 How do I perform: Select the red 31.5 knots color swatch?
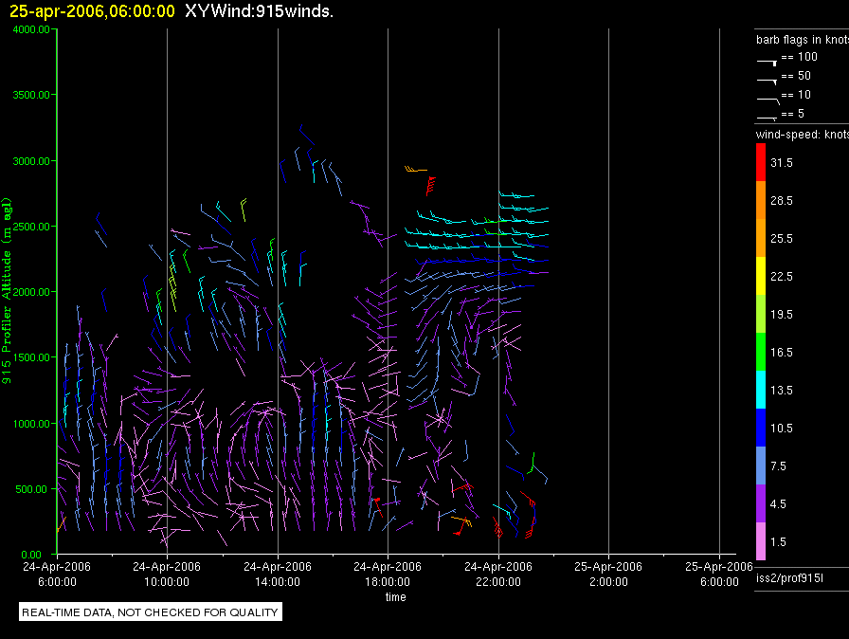coord(761,162)
